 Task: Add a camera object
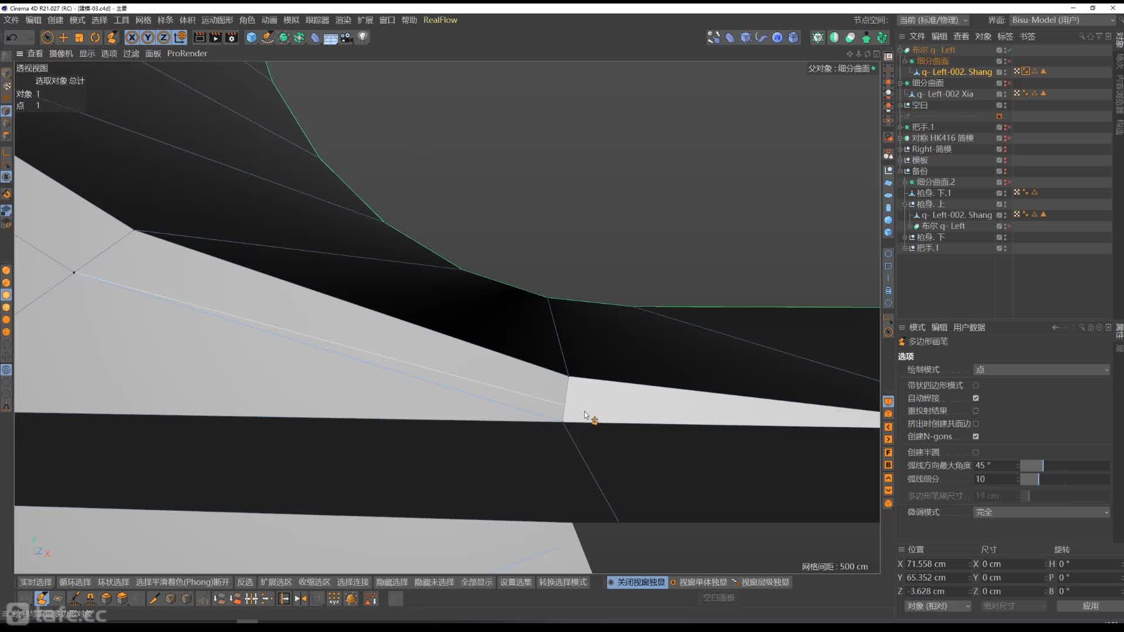point(347,37)
